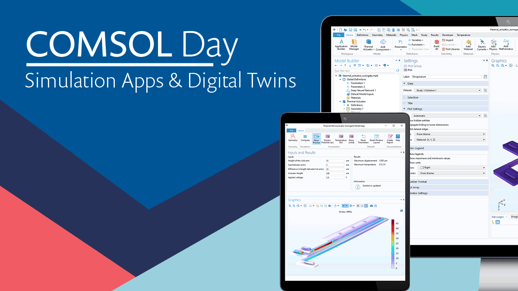Open the Material (X, Y, Z) frame dropdown
The image size is (518, 291).
[450, 140]
